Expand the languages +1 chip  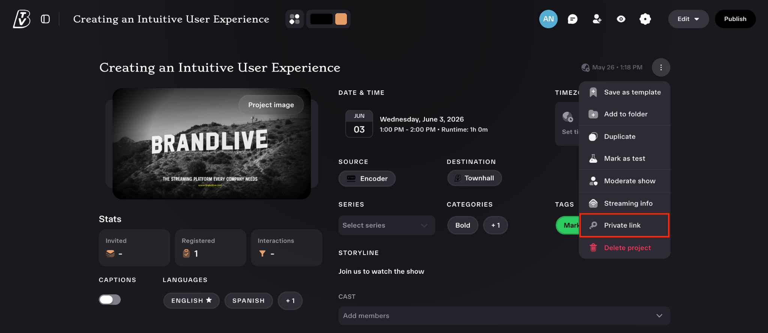click(290, 301)
